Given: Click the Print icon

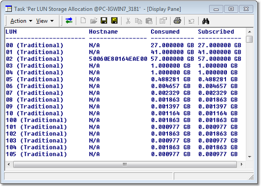Looking at the screenshot, I should (177, 21).
